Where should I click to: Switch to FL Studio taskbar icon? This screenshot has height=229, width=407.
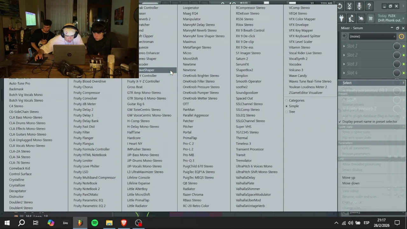pyautogui.click(x=80, y=223)
